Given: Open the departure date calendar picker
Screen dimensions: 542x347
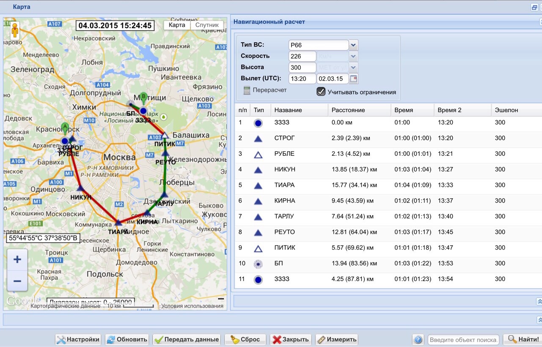Looking at the screenshot, I should point(354,79).
